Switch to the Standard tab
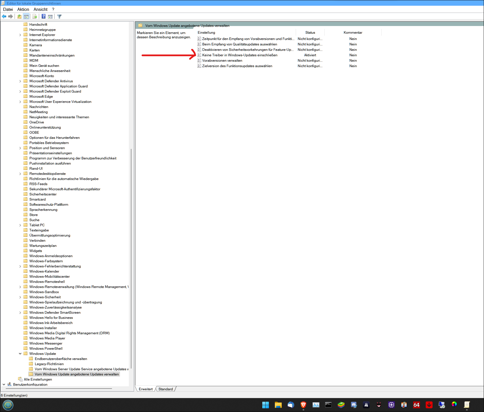 click(166, 389)
